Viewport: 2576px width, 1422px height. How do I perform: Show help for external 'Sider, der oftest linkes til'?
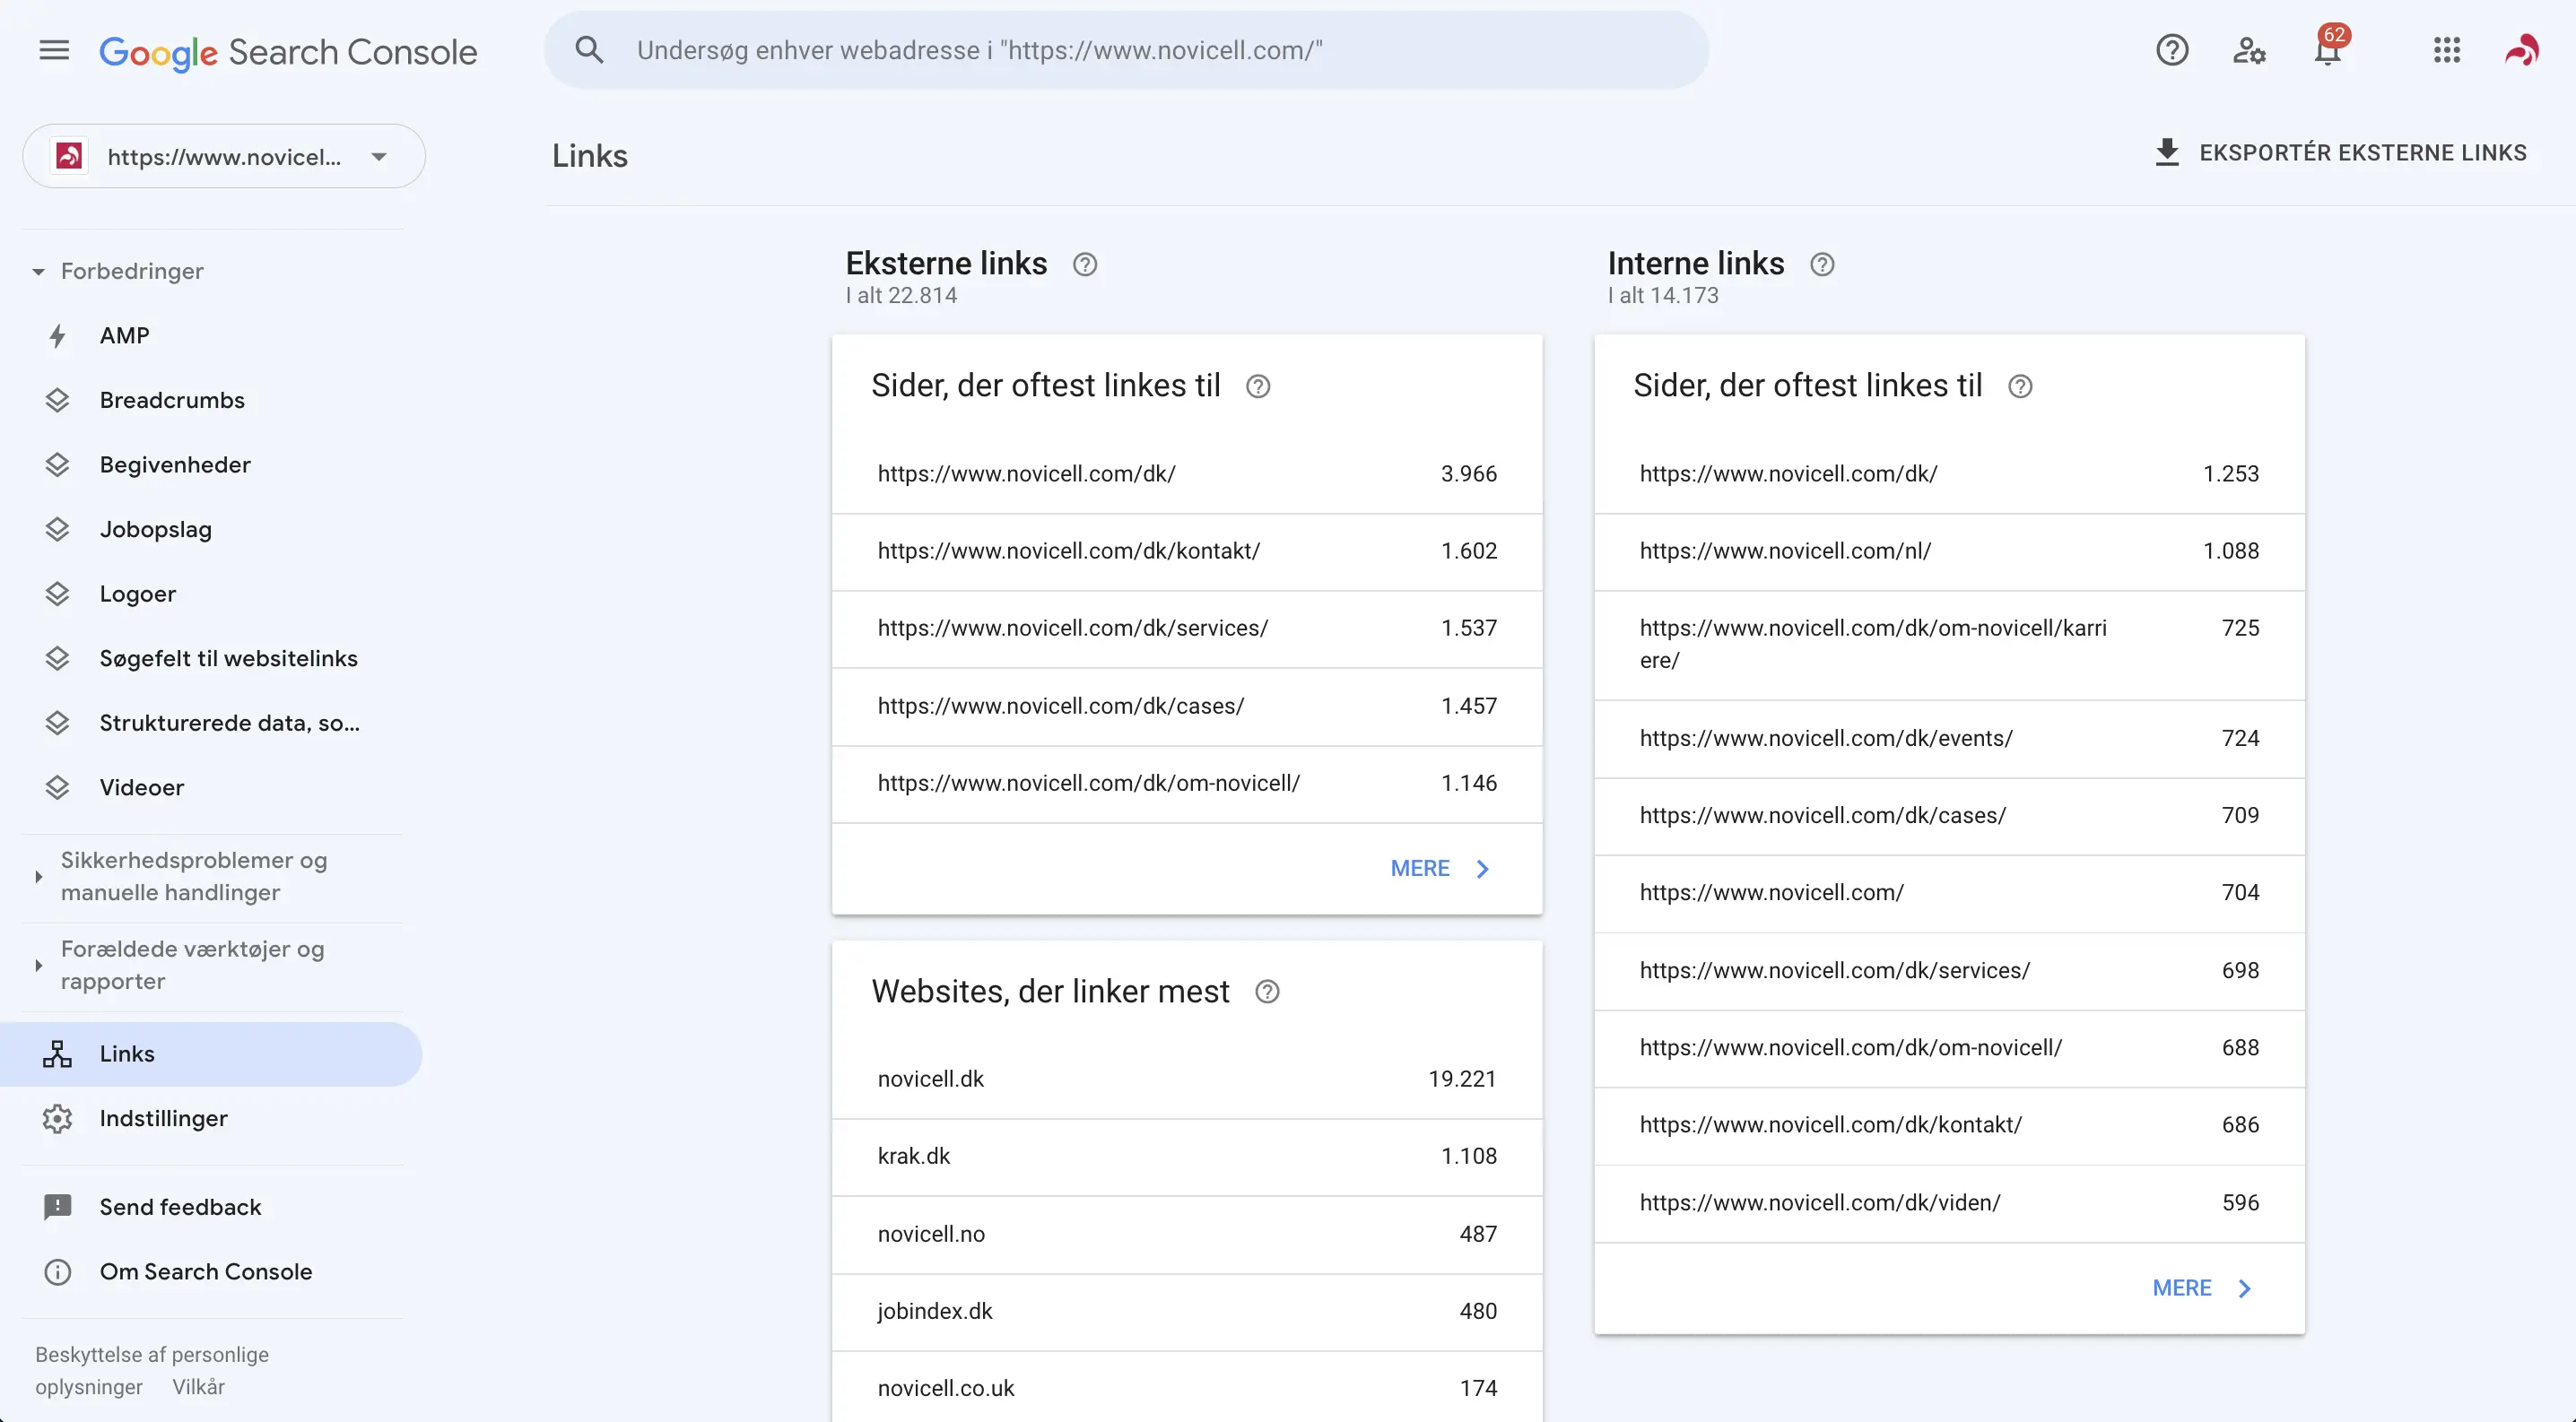pyautogui.click(x=1258, y=386)
